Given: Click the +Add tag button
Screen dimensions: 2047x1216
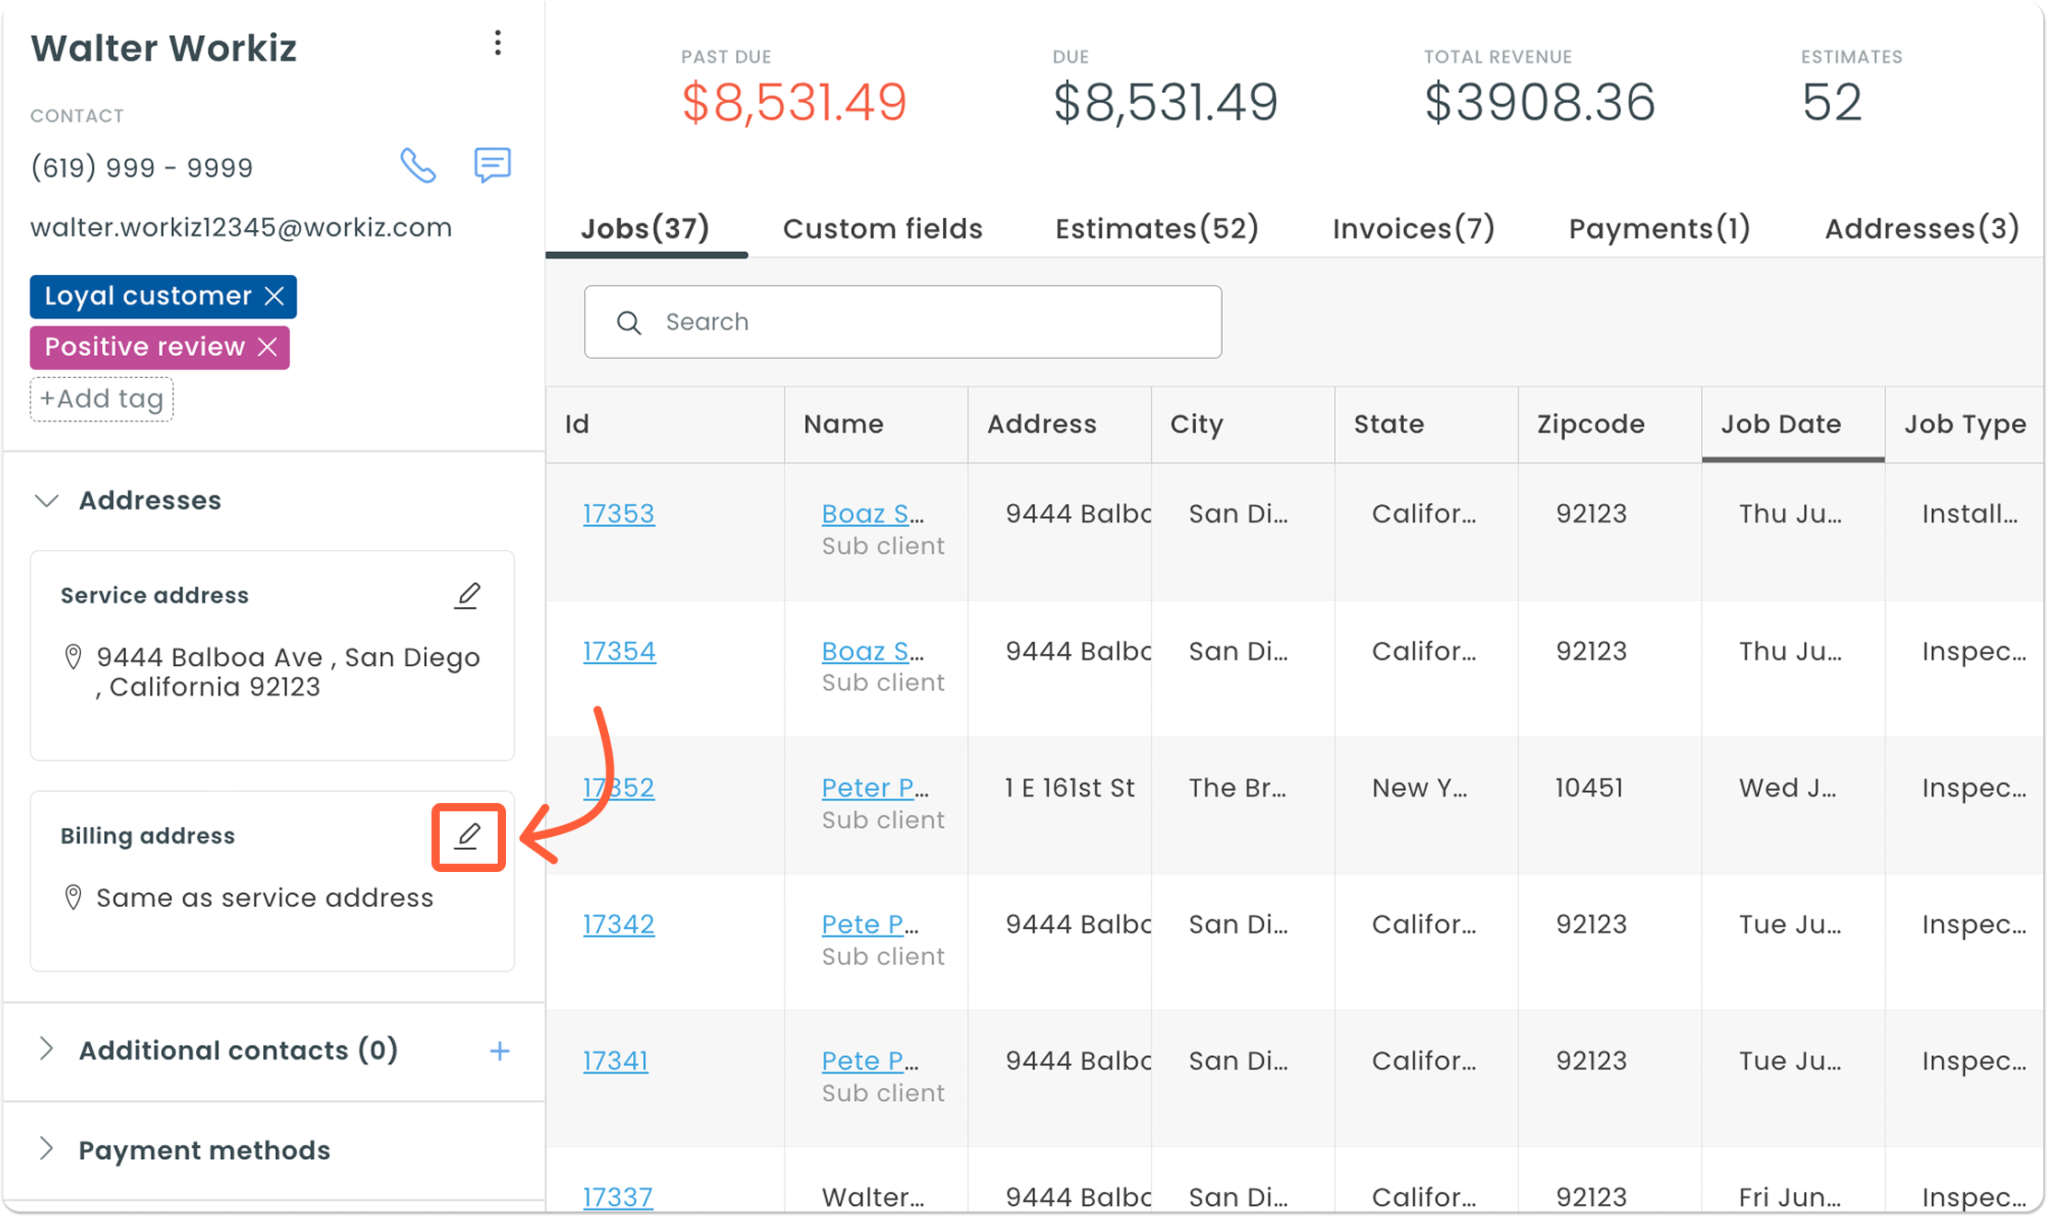Looking at the screenshot, I should coord(102,399).
